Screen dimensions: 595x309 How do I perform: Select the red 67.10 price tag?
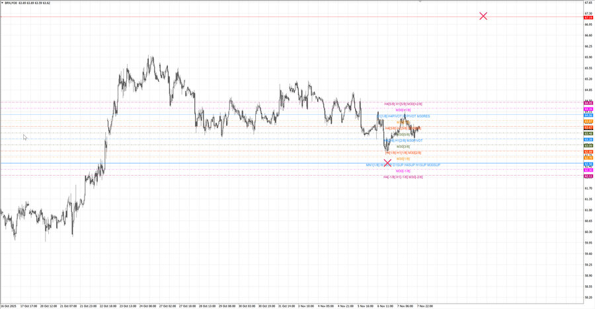click(x=588, y=17)
